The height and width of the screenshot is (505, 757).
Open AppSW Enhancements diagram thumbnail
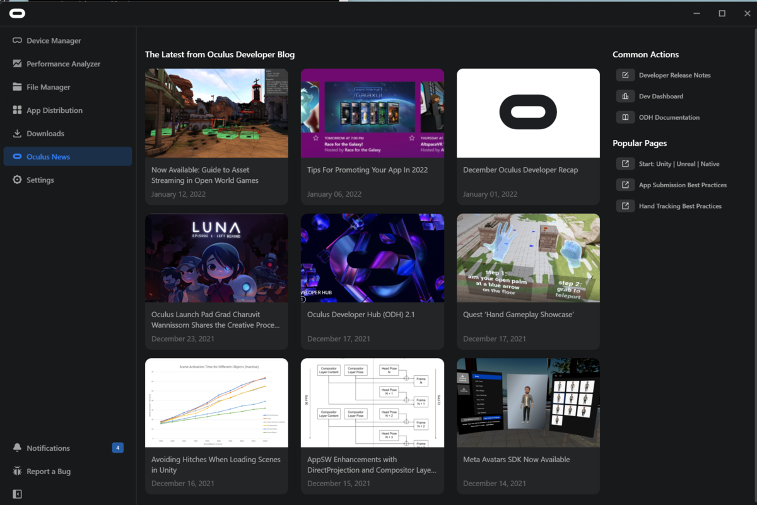tap(372, 403)
